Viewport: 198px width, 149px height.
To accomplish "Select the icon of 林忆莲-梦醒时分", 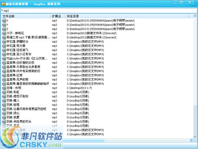I will click(4, 42).
